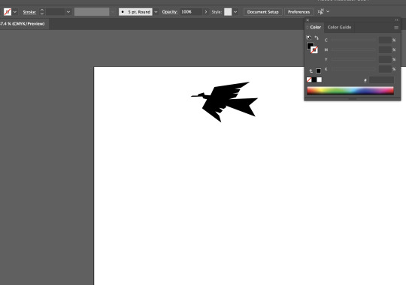The height and width of the screenshot is (285, 406).
Task: Click the K black slider track
Action: coord(353,69)
